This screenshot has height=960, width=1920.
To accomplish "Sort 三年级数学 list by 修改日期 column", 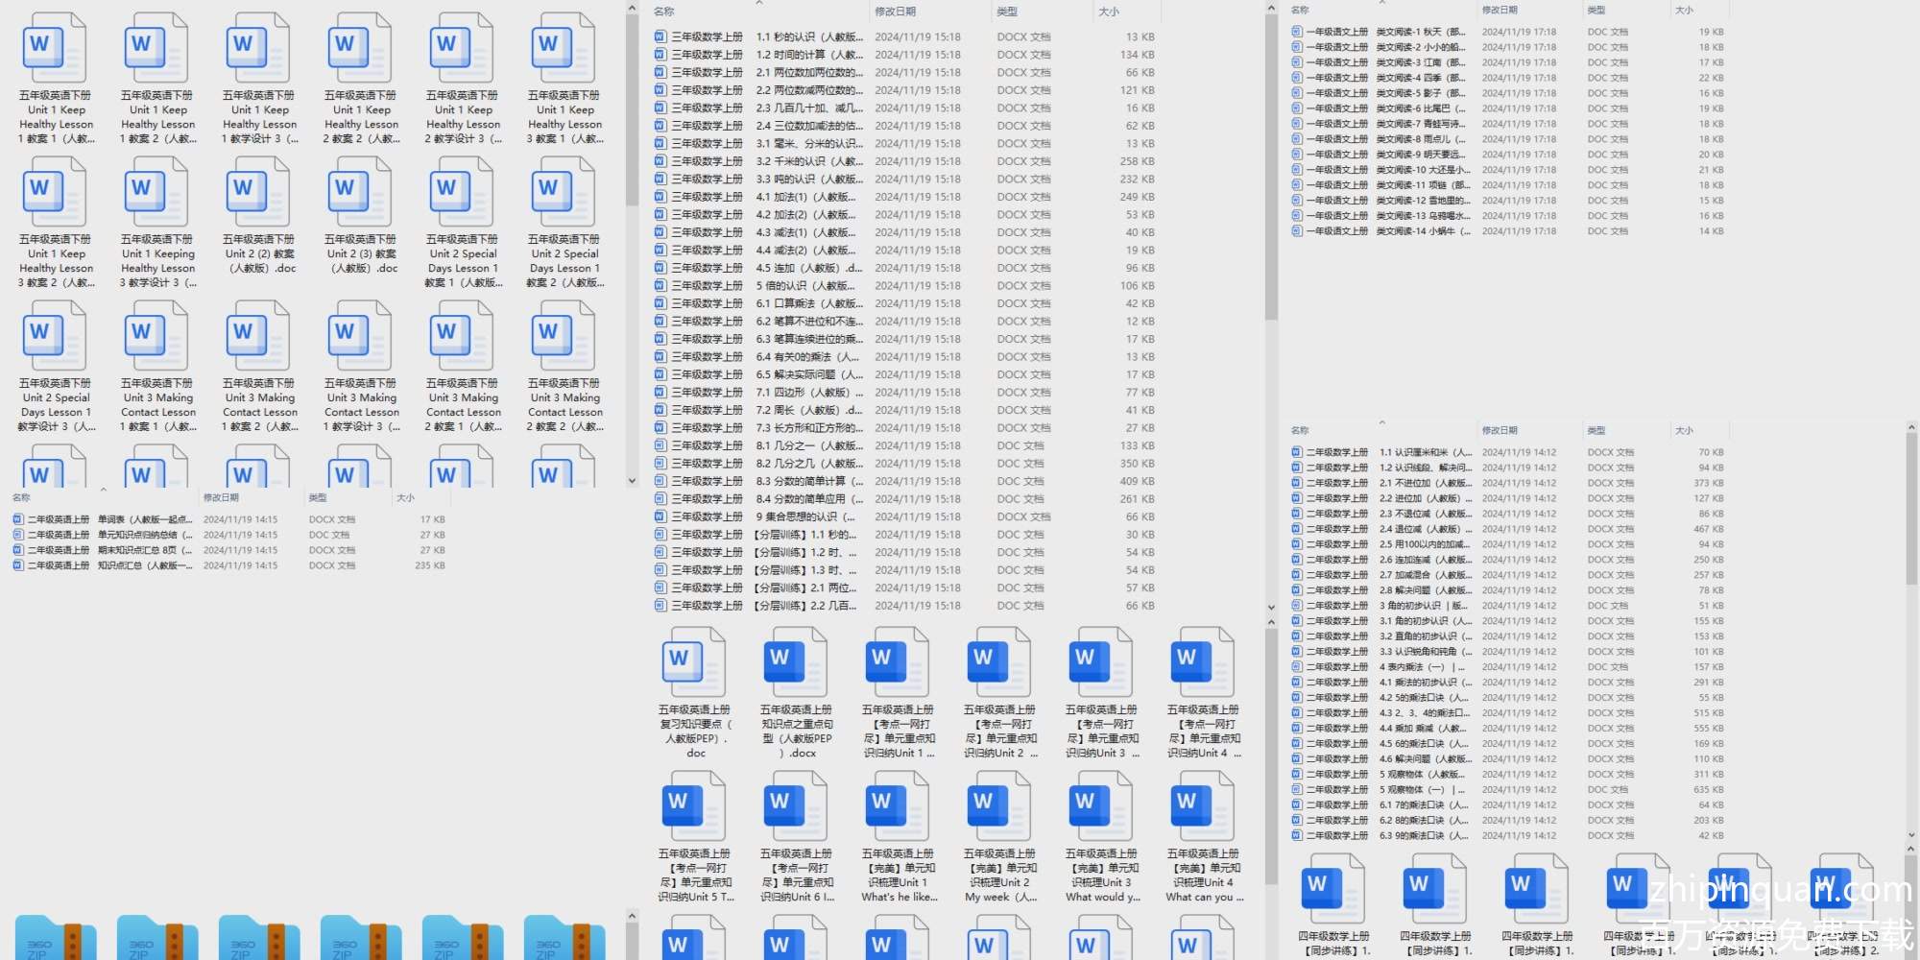I will pyautogui.click(x=895, y=12).
